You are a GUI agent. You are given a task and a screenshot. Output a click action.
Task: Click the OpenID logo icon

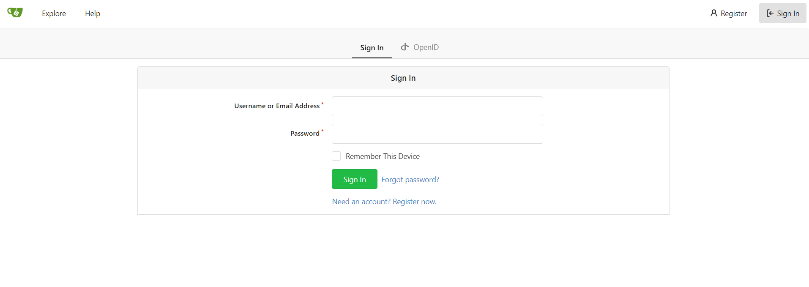pyautogui.click(x=405, y=47)
